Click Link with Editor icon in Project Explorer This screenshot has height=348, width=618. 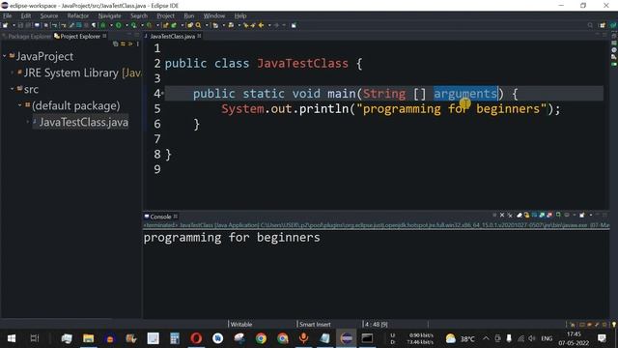(x=123, y=43)
